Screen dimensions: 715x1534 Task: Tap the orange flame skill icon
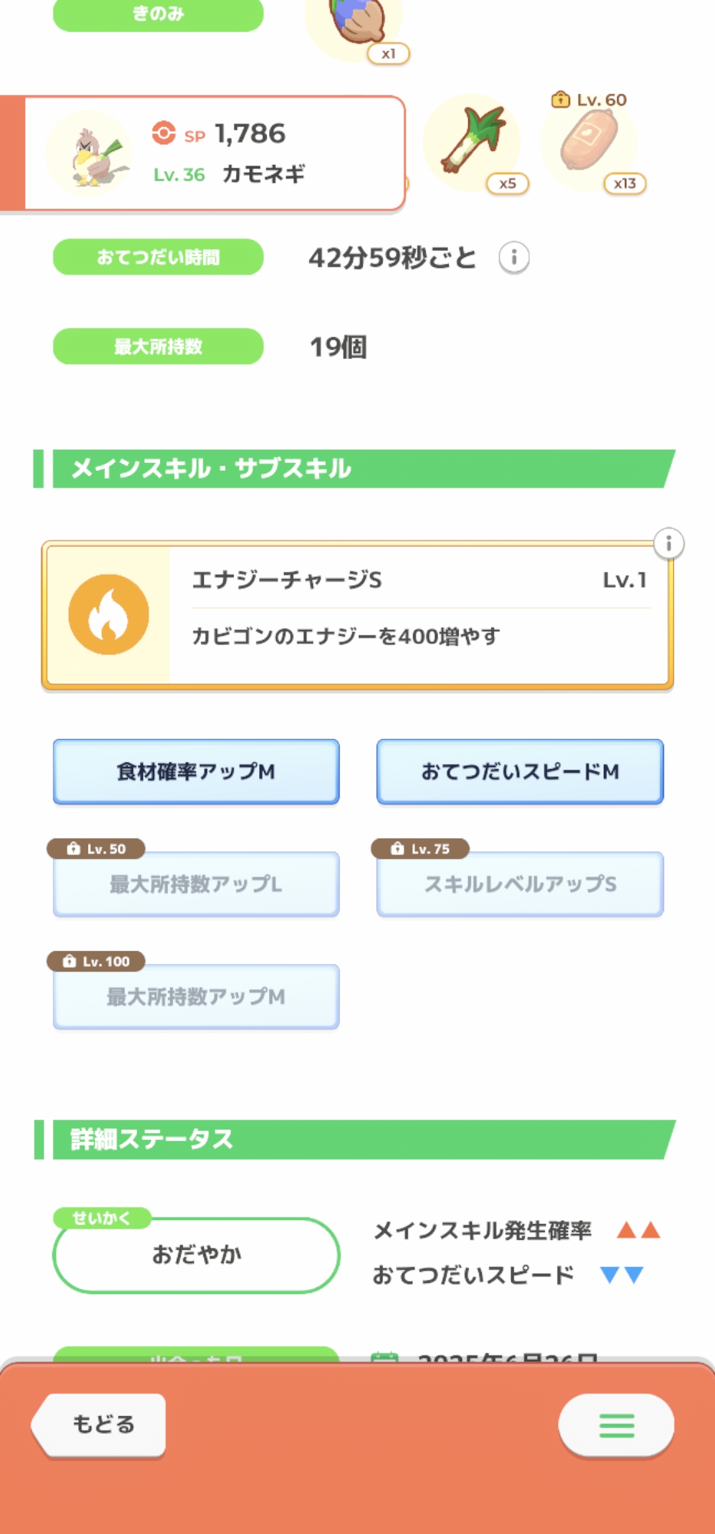click(x=109, y=615)
